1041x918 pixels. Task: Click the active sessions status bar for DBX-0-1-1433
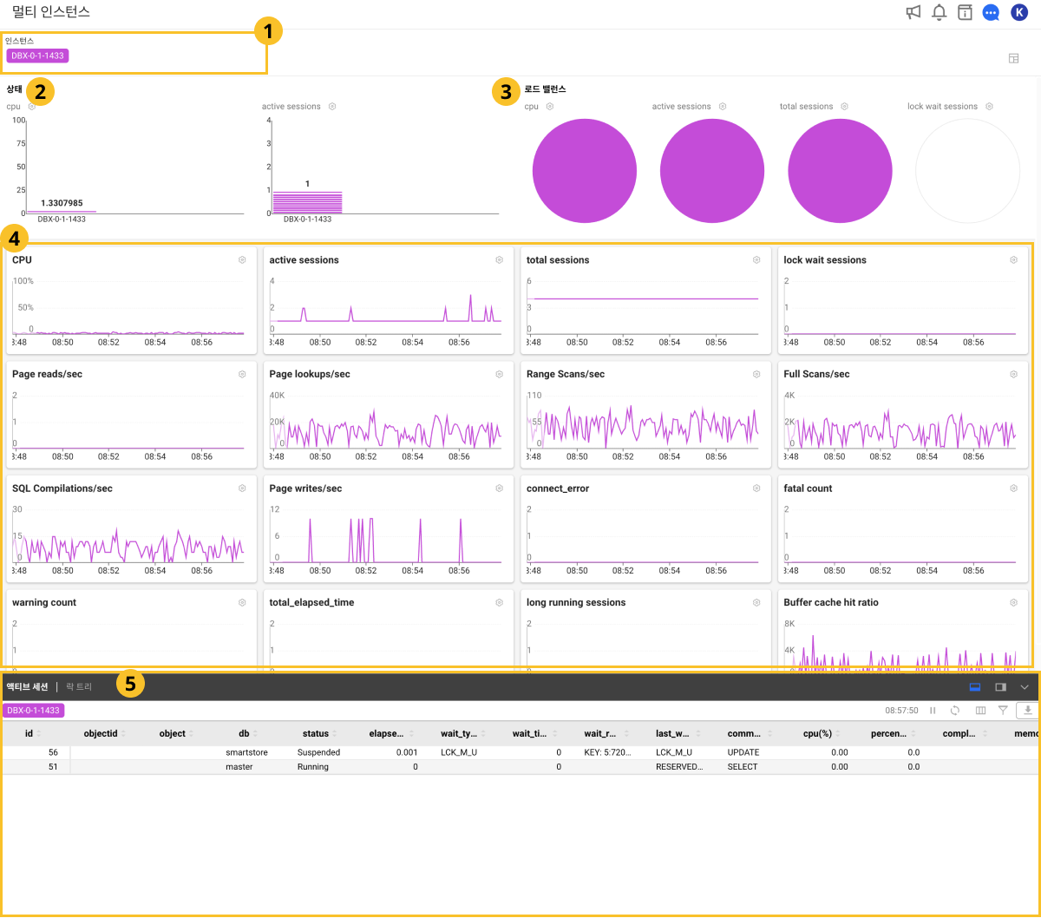(x=307, y=201)
